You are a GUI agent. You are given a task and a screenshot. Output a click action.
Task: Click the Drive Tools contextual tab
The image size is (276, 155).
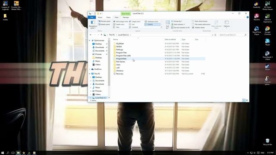click(x=125, y=14)
